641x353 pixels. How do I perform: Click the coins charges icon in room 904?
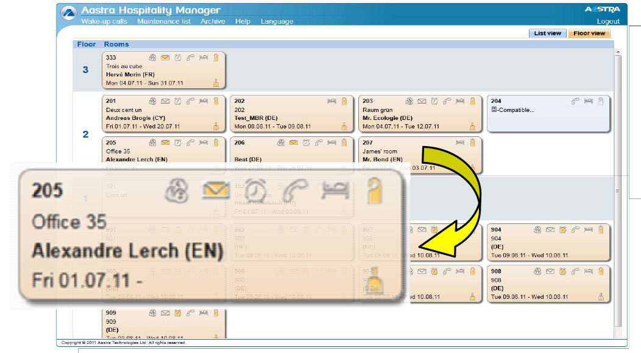537,230
